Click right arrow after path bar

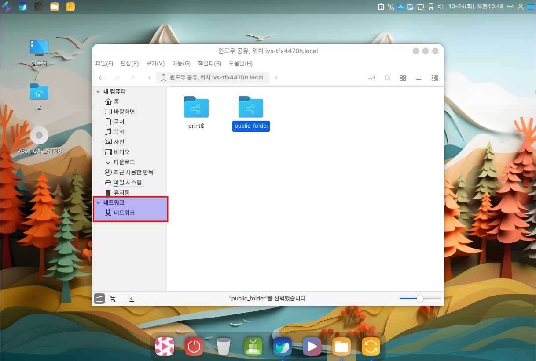coord(276,78)
